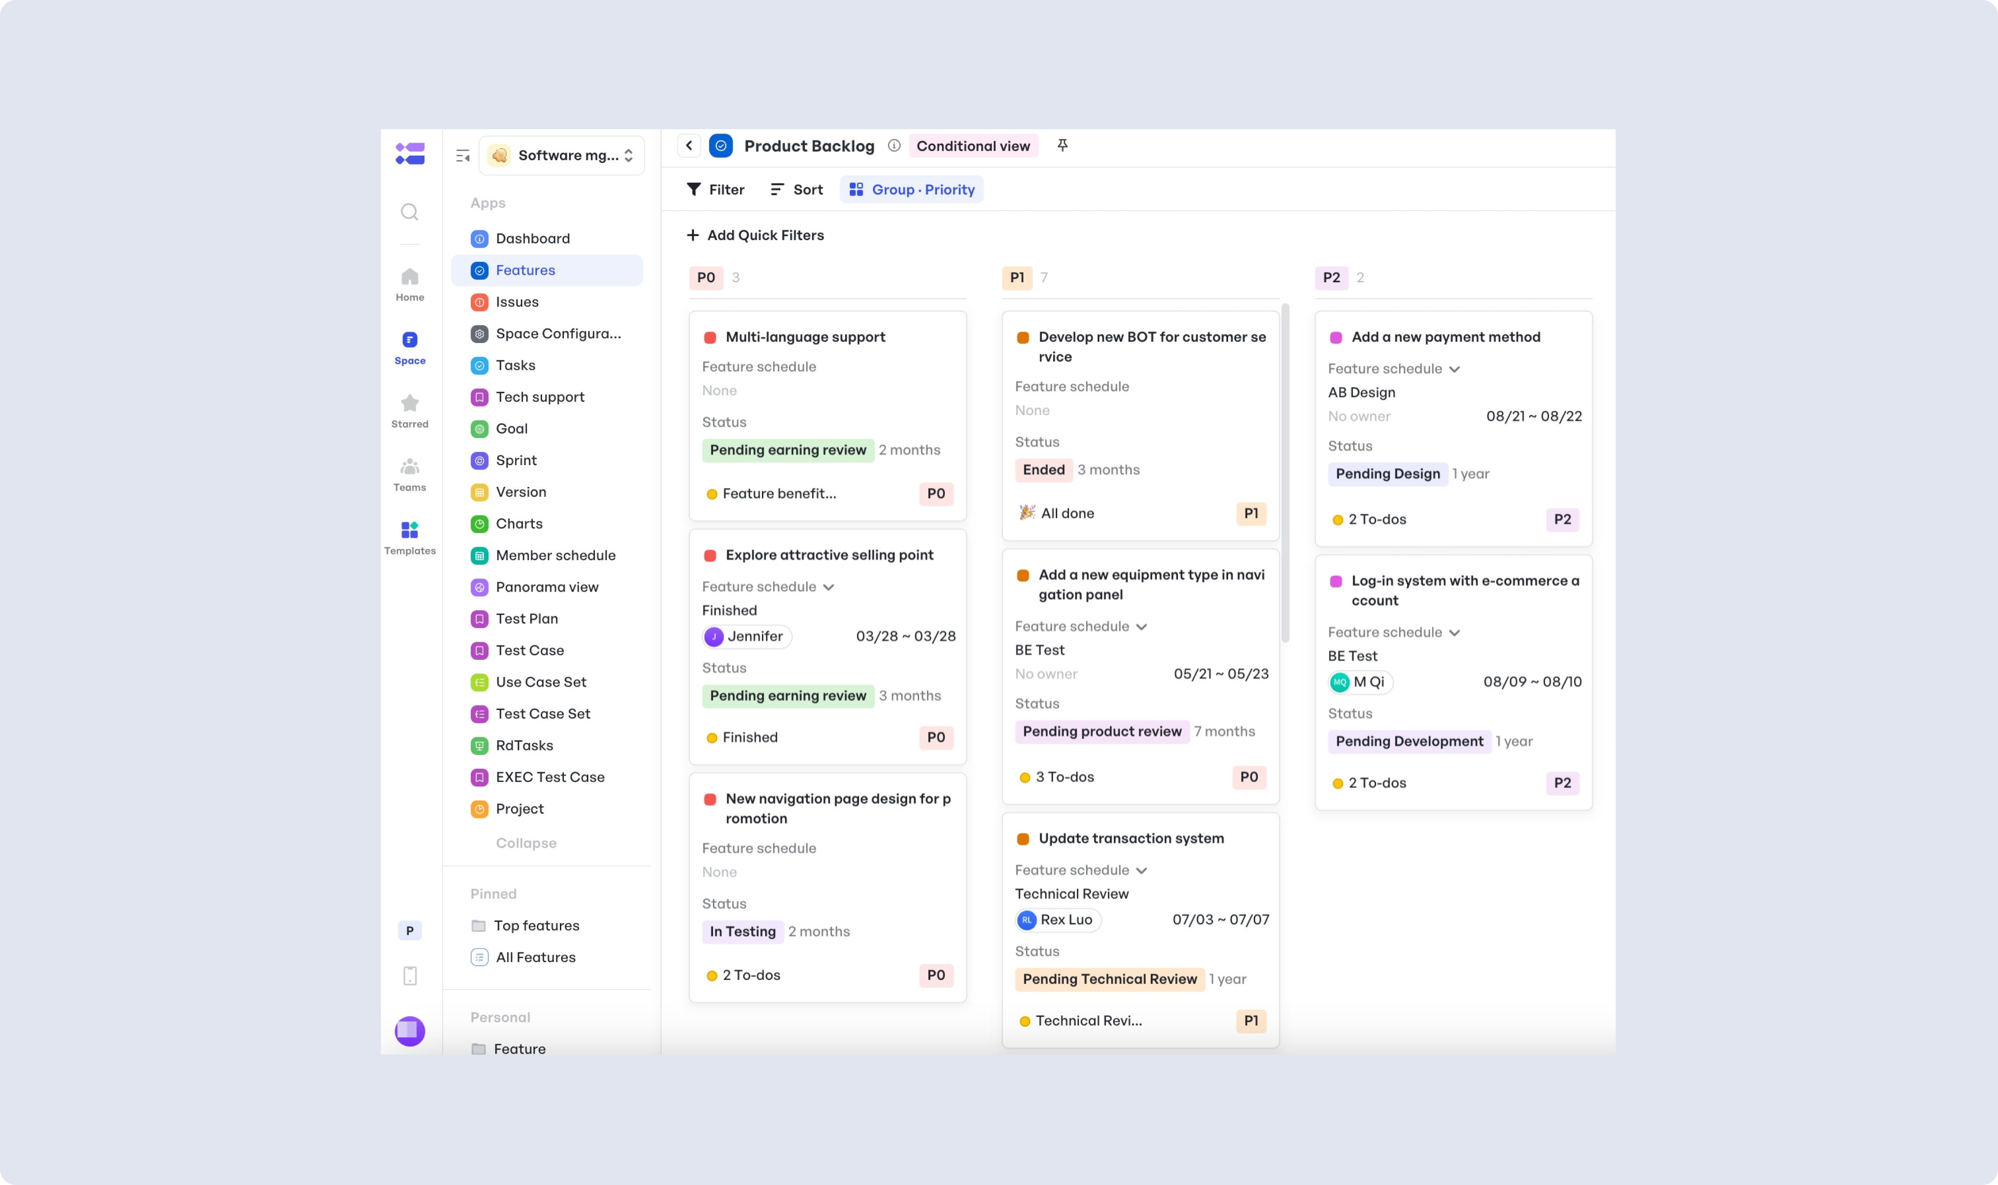The height and width of the screenshot is (1185, 1998).
Task: Click the Pending Design status tag
Action: pyautogui.click(x=1387, y=474)
